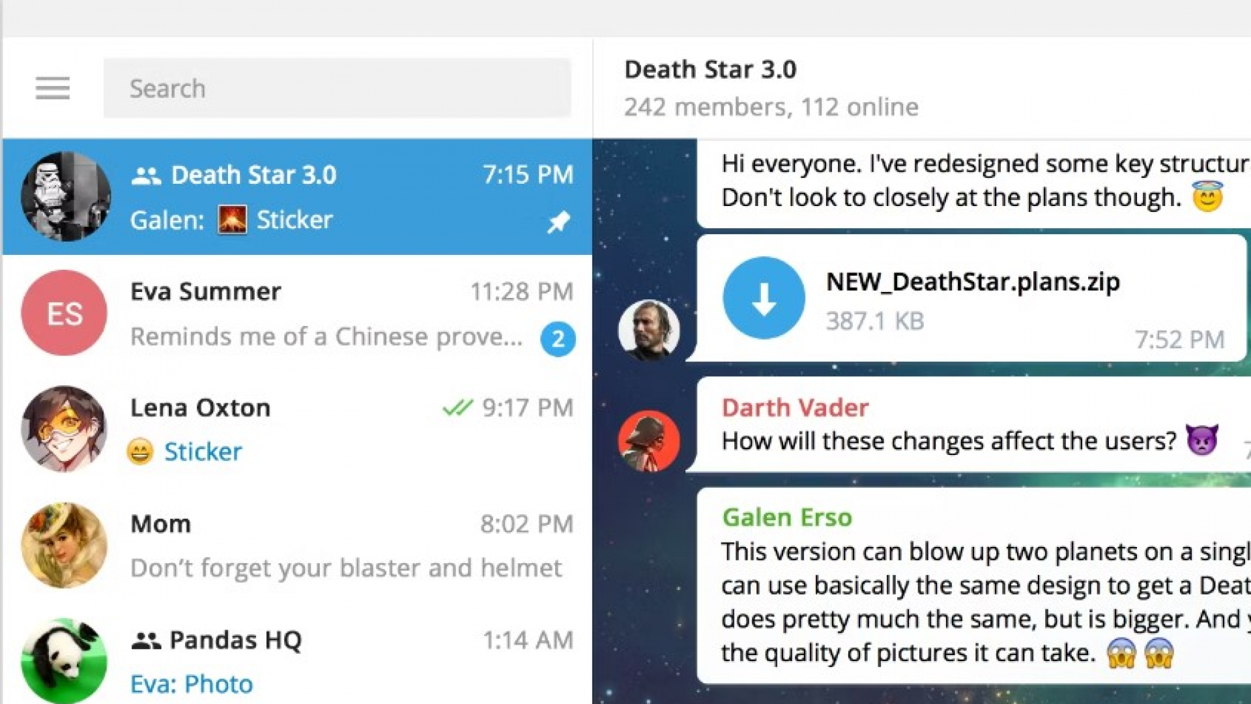Image resolution: width=1251 pixels, height=704 pixels.
Task: Click the pin icon on Death Star chat
Action: coord(558,222)
